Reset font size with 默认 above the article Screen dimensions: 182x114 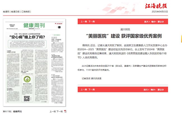[x=161, y=21]
